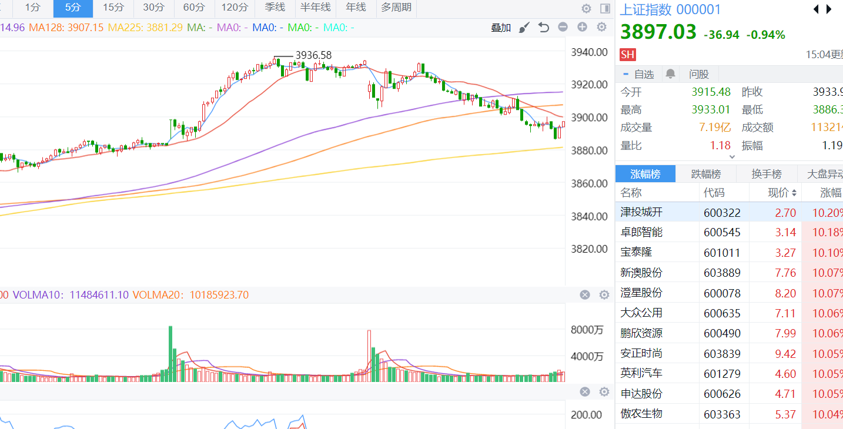
Task: Zoom out chart with minus icon
Action: click(x=563, y=27)
